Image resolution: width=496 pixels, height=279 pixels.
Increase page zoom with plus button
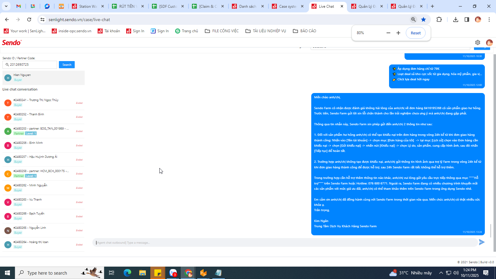pos(398,33)
